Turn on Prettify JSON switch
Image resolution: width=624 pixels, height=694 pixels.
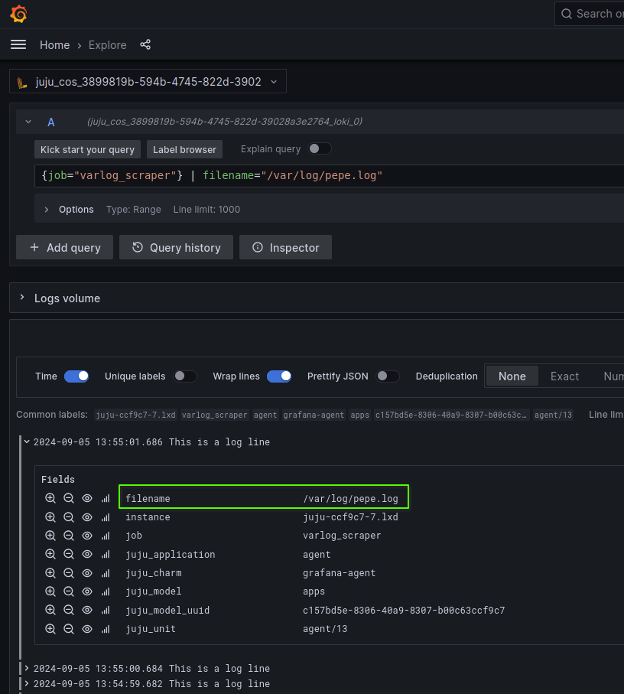tap(387, 376)
